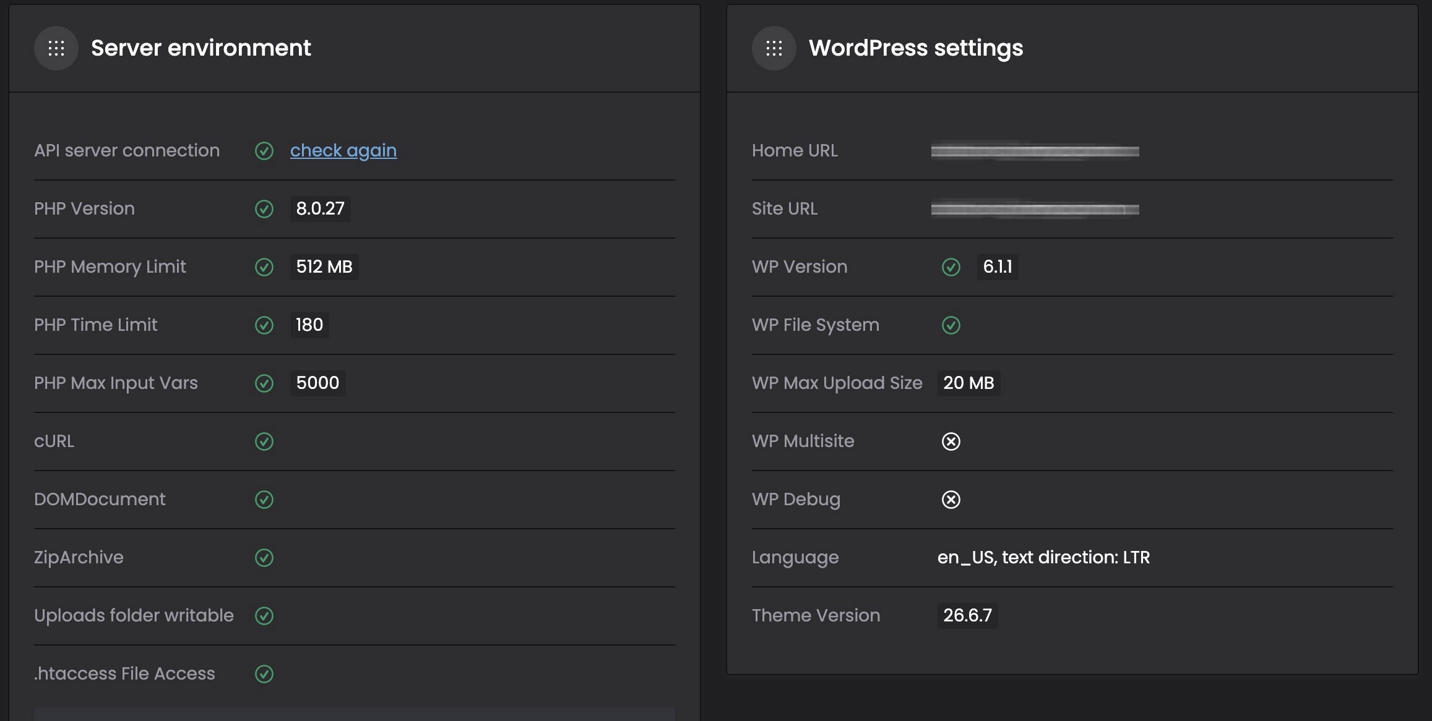
Task: Click the blurred Home URL value
Action: 1035,151
